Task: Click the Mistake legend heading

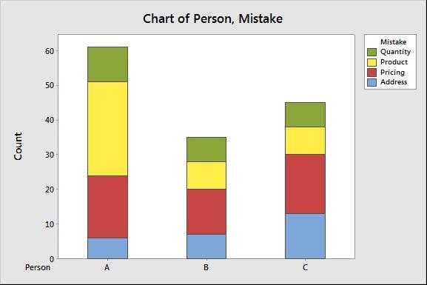Action: 393,42
